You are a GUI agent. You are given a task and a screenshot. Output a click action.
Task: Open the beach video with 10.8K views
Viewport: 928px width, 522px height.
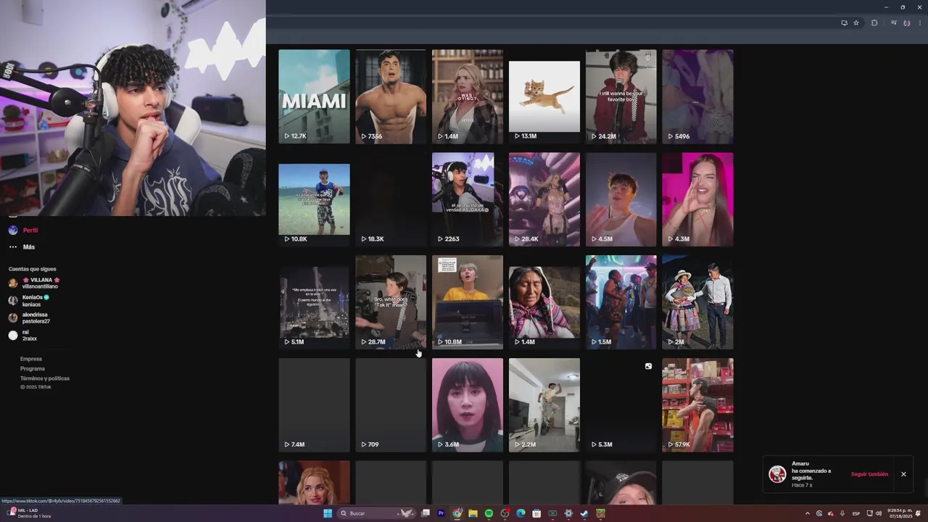(314, 199)
